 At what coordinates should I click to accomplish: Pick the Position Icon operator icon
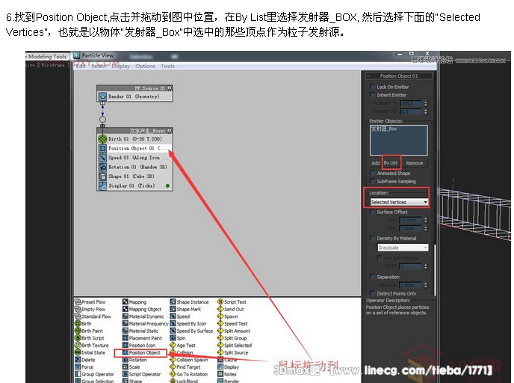[126, 345]
